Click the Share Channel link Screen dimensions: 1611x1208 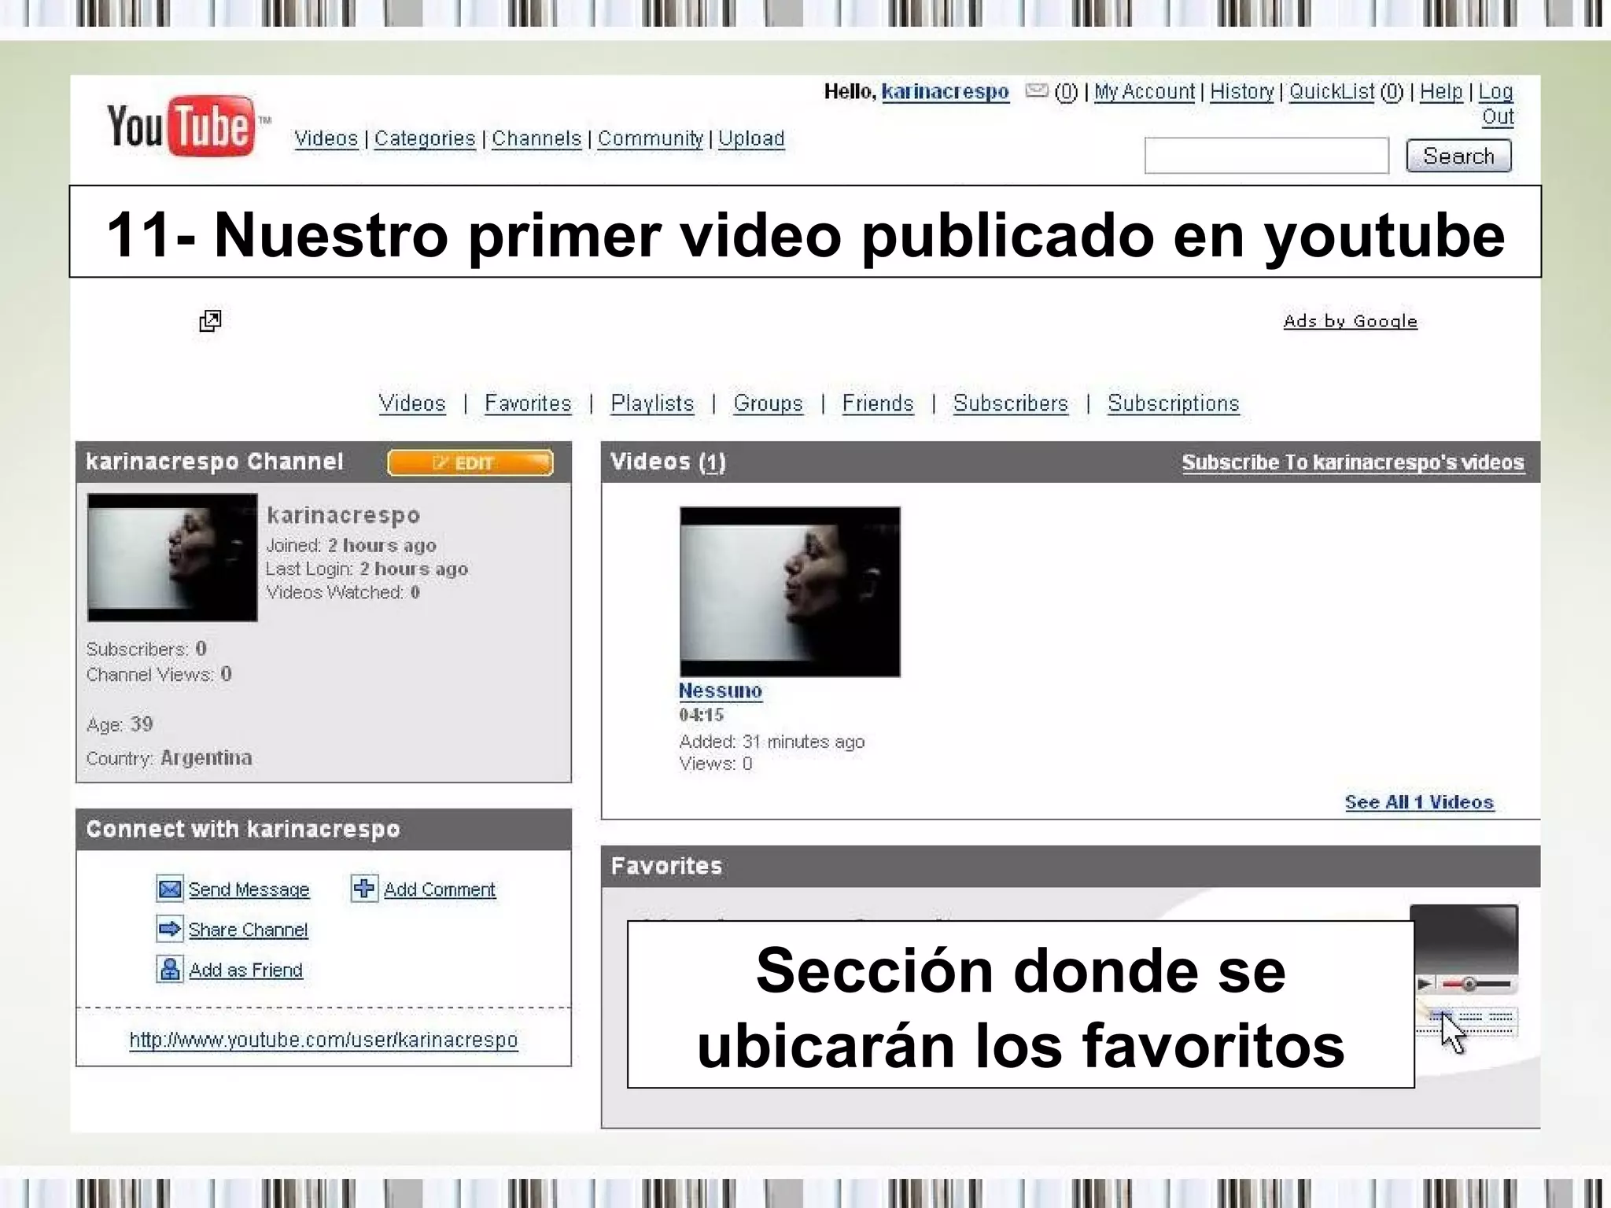(248, 930)
